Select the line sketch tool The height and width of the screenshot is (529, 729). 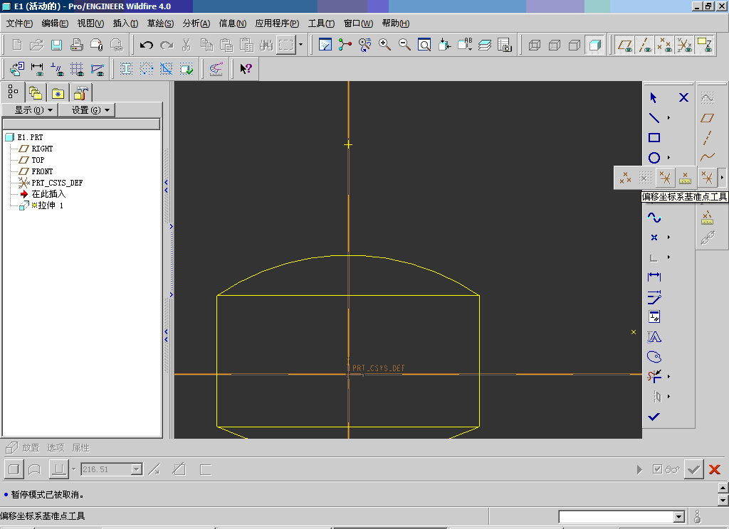click(x=654, y=117)
